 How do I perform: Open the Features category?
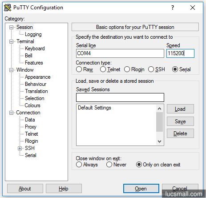tap(34, 63)
